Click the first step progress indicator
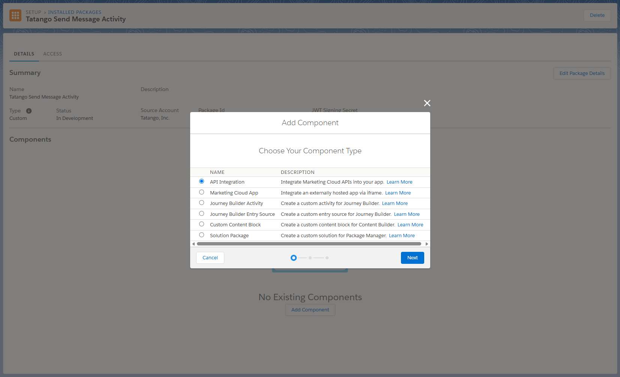The image size is (620, 377). (294, 258)
